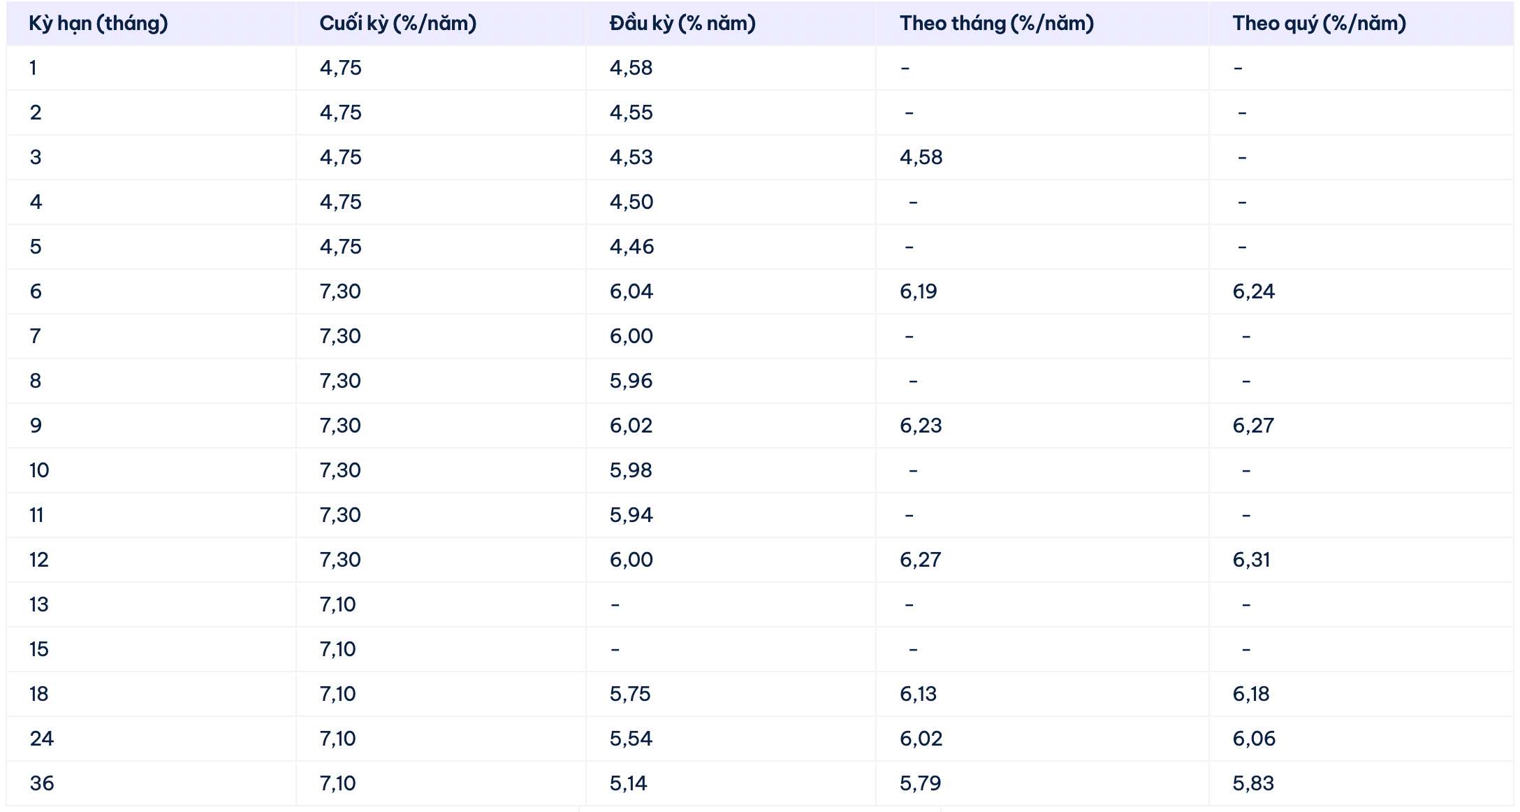
Task: Select the 4,50 value in the 4-month row
Action: tap(631, 203)
